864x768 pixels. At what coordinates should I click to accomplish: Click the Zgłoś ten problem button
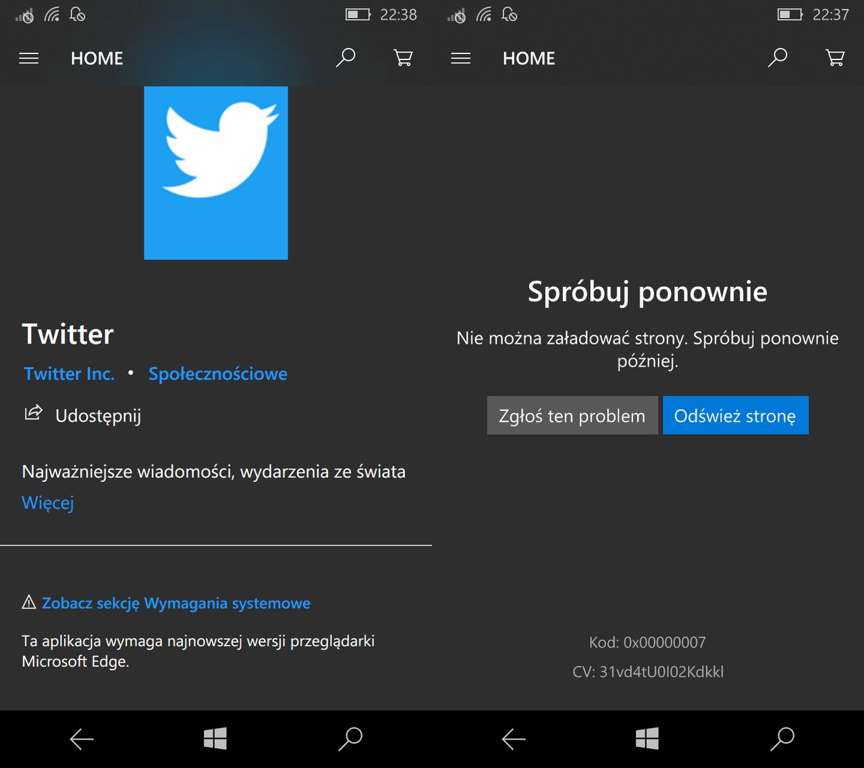tap(572, 415)
